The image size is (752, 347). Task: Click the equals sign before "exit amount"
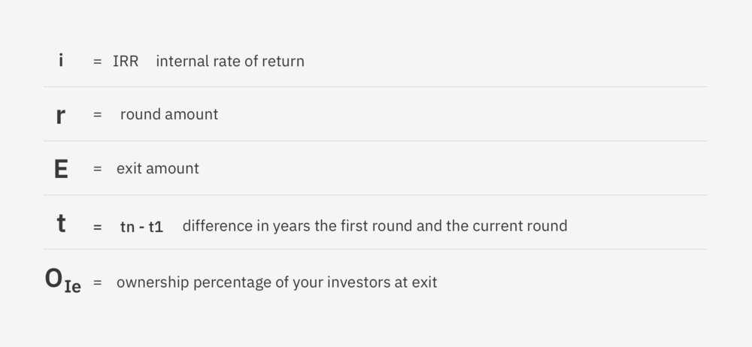click(x=97, y=169)
